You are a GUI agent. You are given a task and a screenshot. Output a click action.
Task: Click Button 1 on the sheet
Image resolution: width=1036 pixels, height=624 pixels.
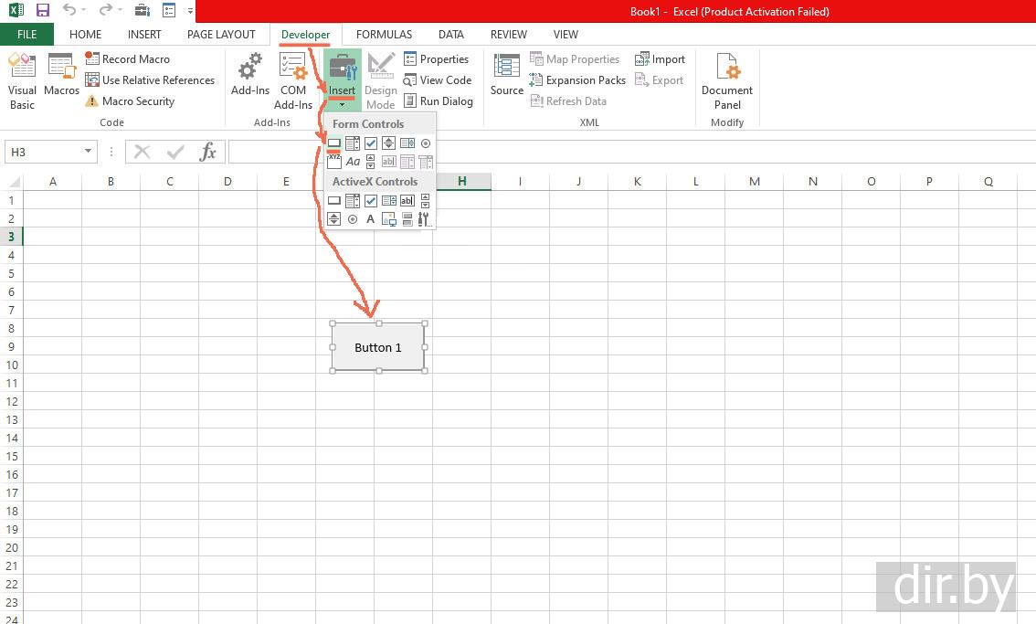point(378,347)
